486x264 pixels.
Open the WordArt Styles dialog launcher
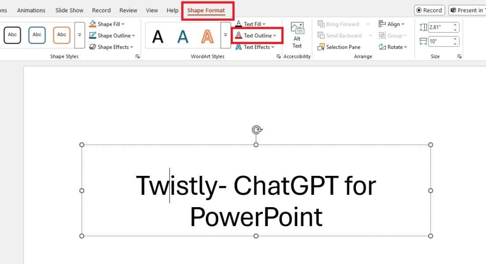279,56
